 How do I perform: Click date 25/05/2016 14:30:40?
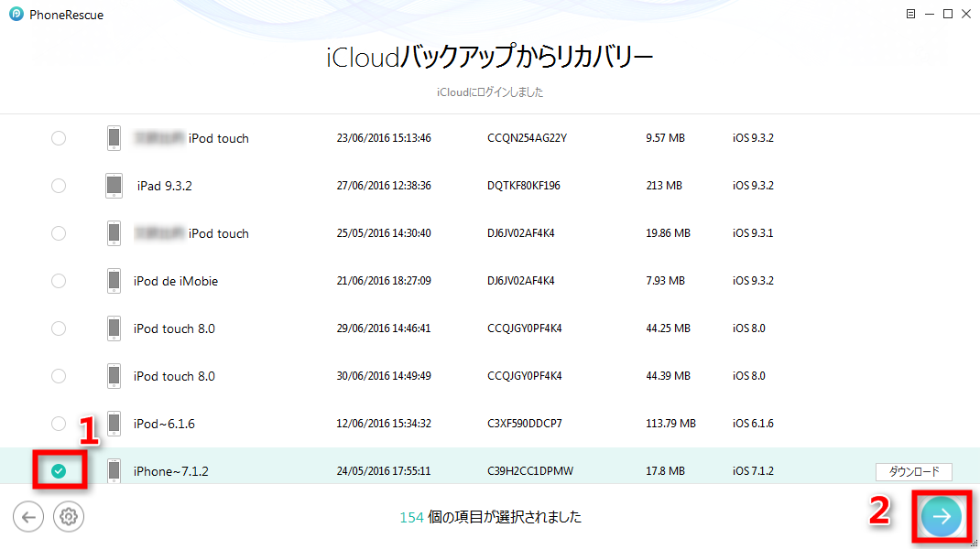(x=384, y=233)
